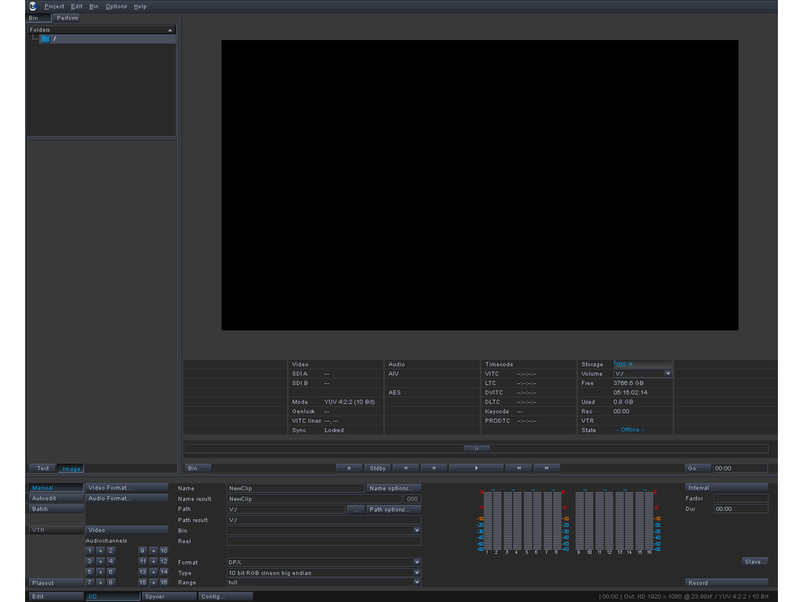
Task: Open the Options menu
Action: pos(116,6)
